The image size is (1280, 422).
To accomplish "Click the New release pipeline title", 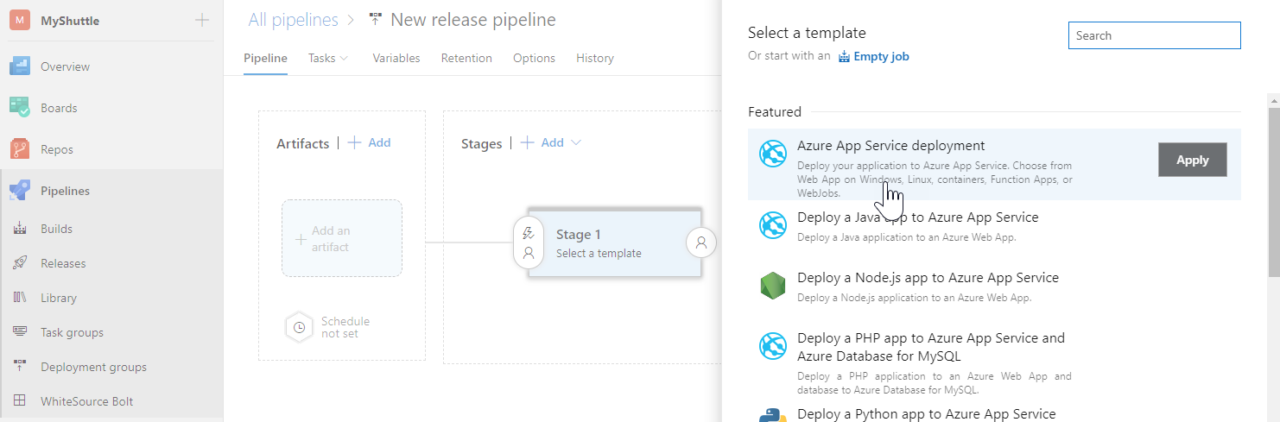I will click(473, 20).
